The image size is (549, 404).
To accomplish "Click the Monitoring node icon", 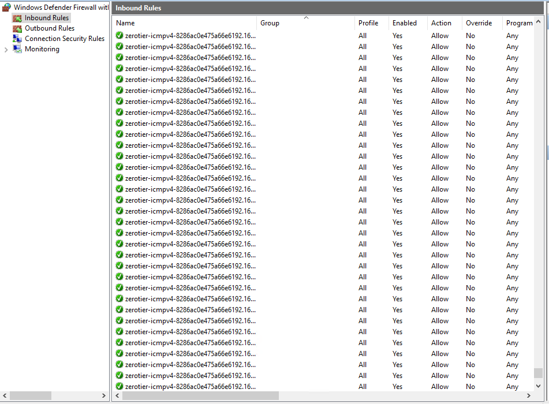I will [x=17, y=49].
